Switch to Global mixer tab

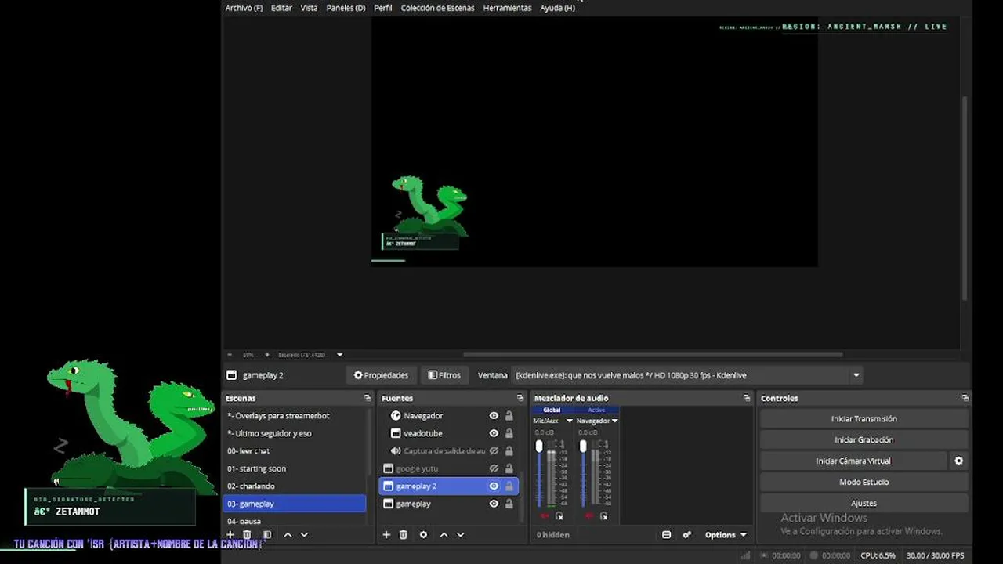coord(552,410)
